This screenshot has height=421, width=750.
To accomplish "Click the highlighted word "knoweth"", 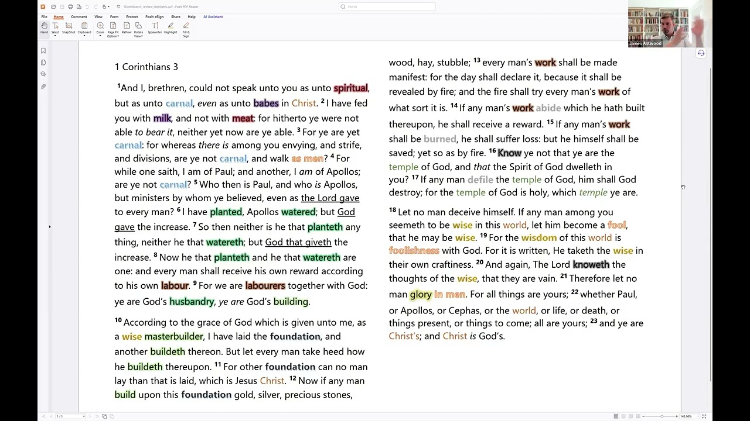I will point(591,264).
